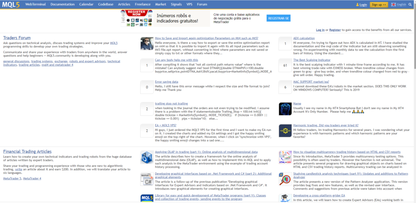Click the Pattern Analyzer article icon
This screenshot has width=416, height=203.
point(285,179)
